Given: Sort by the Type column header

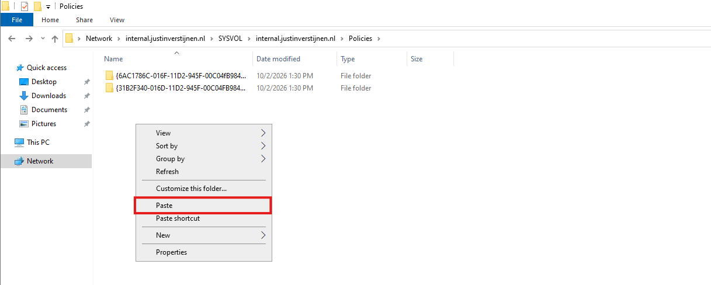Looking at the screenshot, I should pos(372,59).
